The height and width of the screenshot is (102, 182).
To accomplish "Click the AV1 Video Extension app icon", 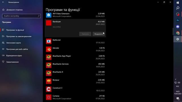I will click(49, 15).
